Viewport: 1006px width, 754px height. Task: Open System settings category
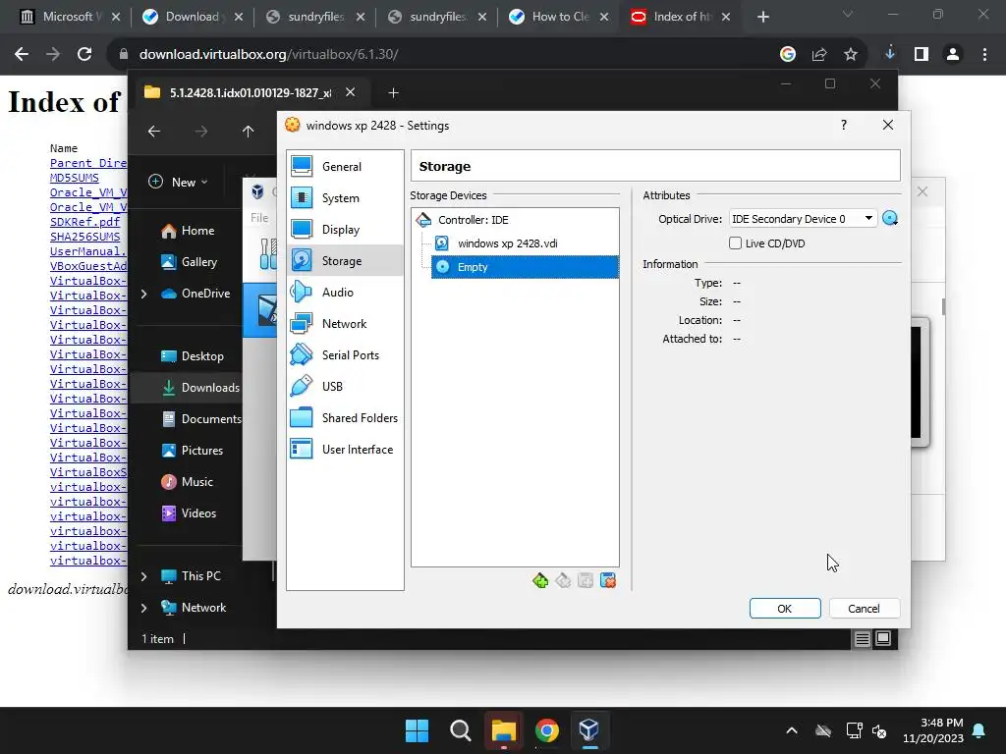coord(345,198)
